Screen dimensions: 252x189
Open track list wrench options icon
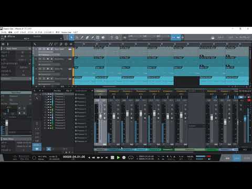tap(35, 44)
